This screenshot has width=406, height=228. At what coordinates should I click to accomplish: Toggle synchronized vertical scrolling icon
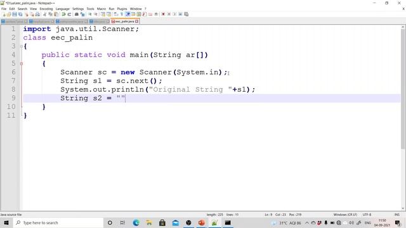click(x=103, y=14)
